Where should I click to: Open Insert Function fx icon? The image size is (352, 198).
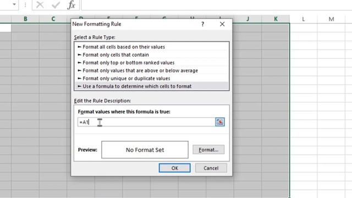pos(71,4)
